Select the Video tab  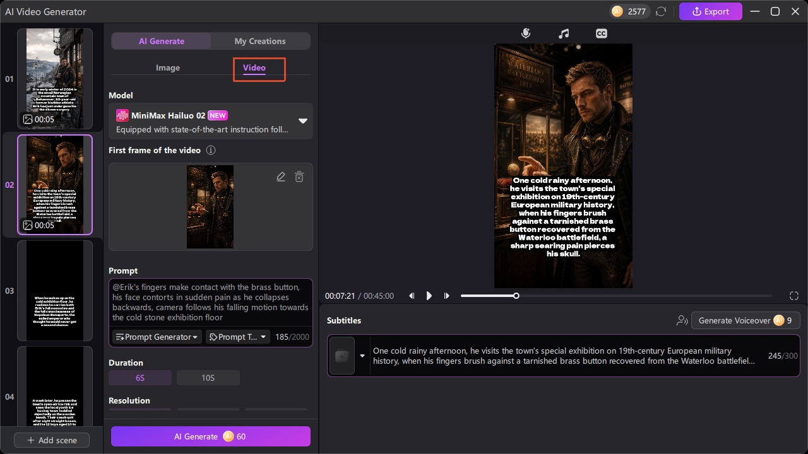[254, 67]
